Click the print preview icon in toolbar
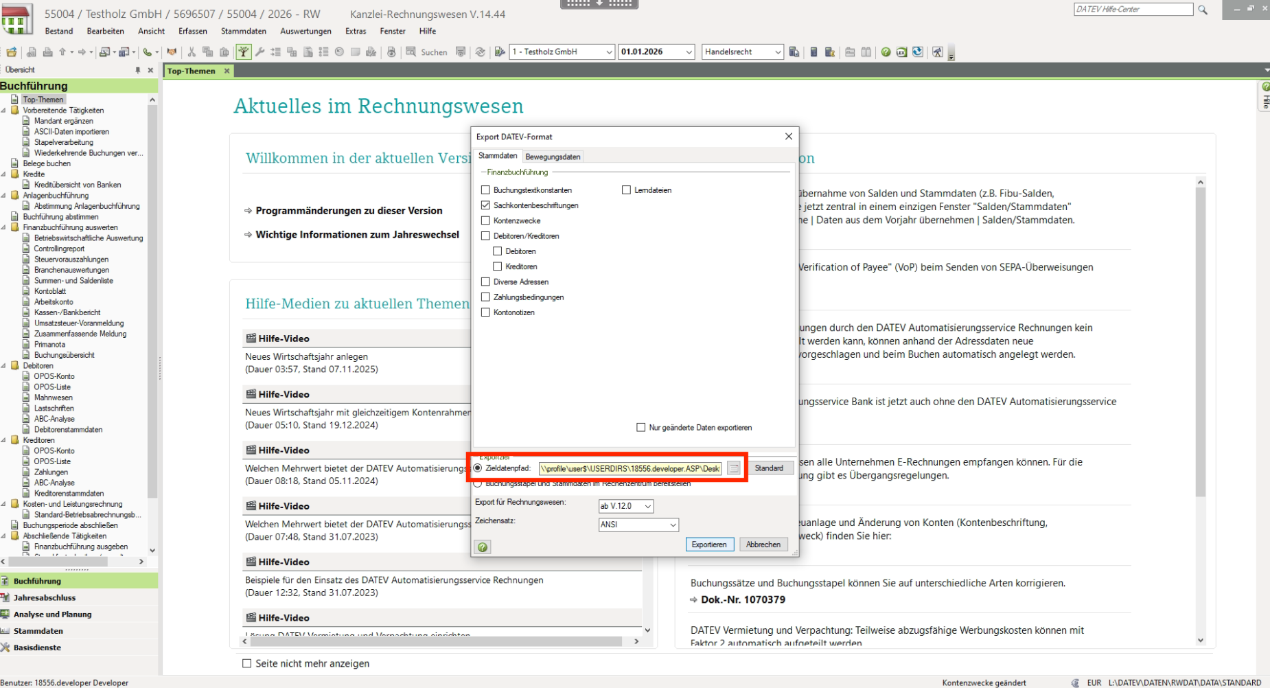 (31, 52)
